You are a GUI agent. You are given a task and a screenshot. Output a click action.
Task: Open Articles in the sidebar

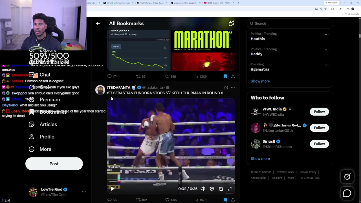pos(43,124)
